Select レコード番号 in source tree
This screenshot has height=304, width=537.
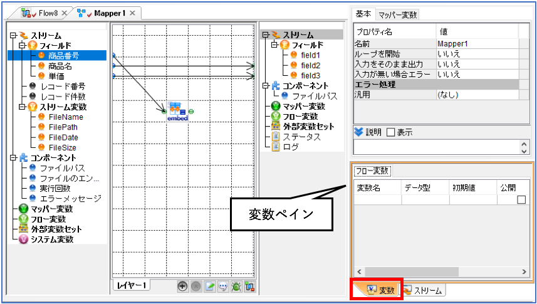tap(63, 86)
